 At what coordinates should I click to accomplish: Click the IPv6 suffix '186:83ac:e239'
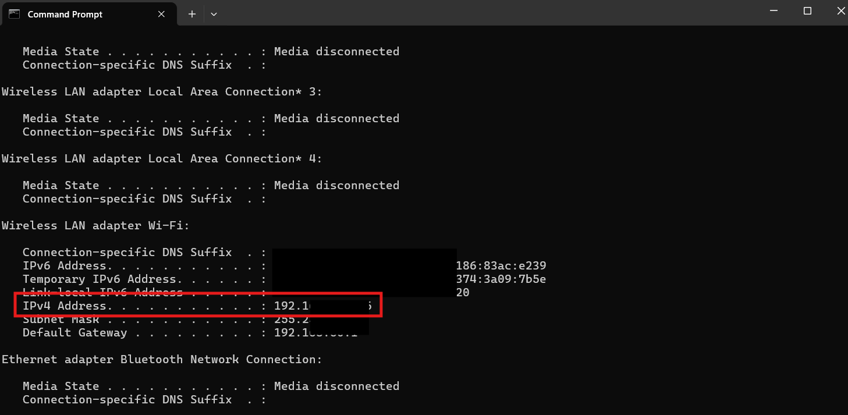point(501,266)
